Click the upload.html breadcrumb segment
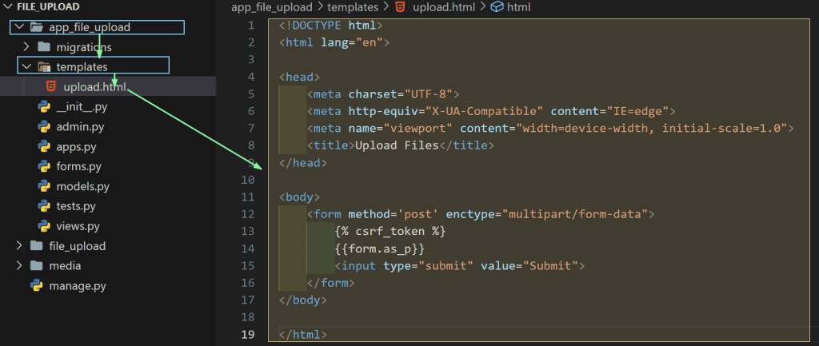The height and width of the screenshot is (346, 819). 442,7
